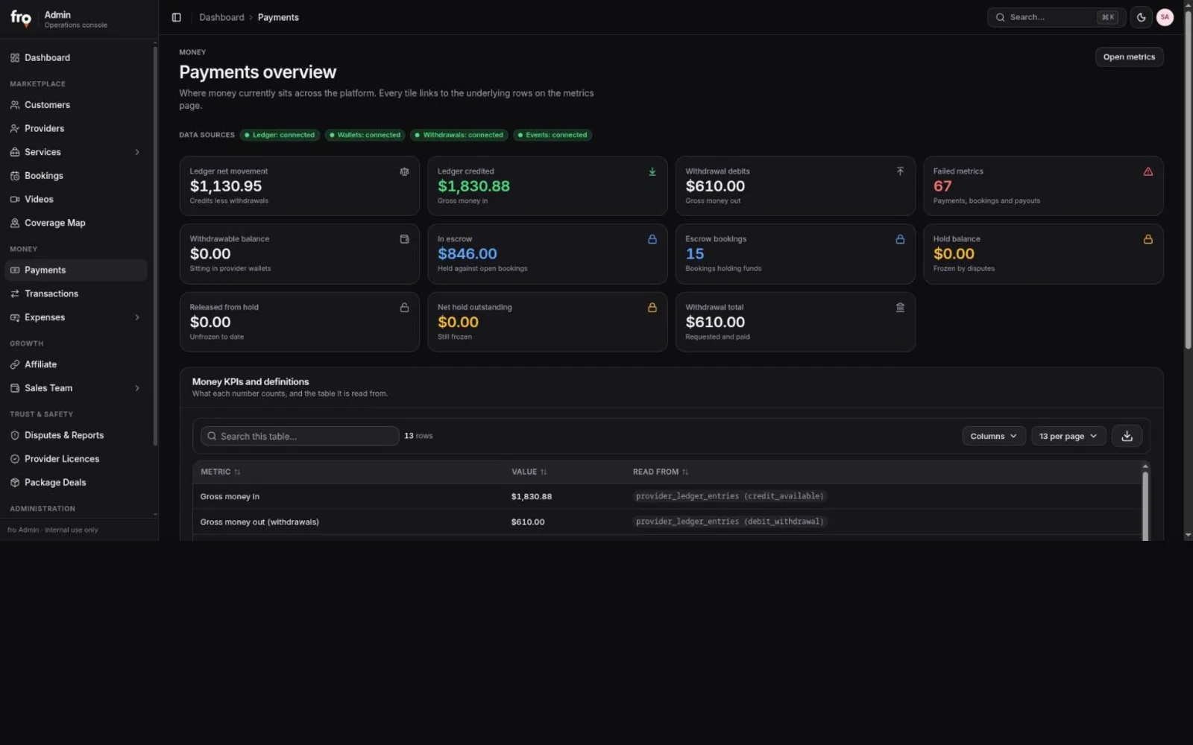Toggle the sidebar panel icon
The width and height of the screenshot is (1193, 745).
tap(177, 17)
